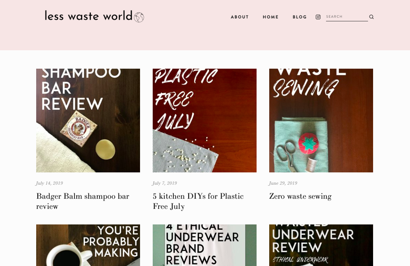The width and height of the screenshot is (410, 266).
Task: Click the search magnifier icon
Action: click(371, 17)
